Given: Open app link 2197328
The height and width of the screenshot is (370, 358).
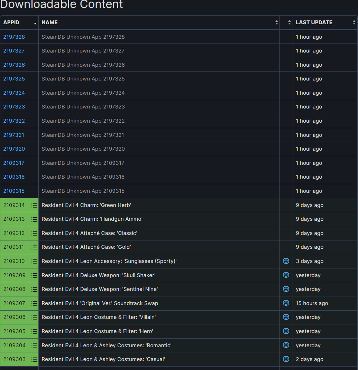Looking at the screenshot, I should coord(14,37).
